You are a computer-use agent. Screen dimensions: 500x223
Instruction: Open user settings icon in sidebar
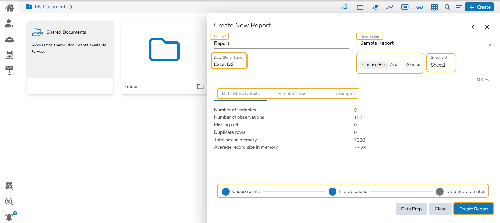tap(9, 24)
